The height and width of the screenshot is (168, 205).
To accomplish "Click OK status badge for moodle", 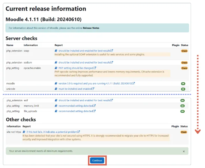I will [x=183, y=84].
